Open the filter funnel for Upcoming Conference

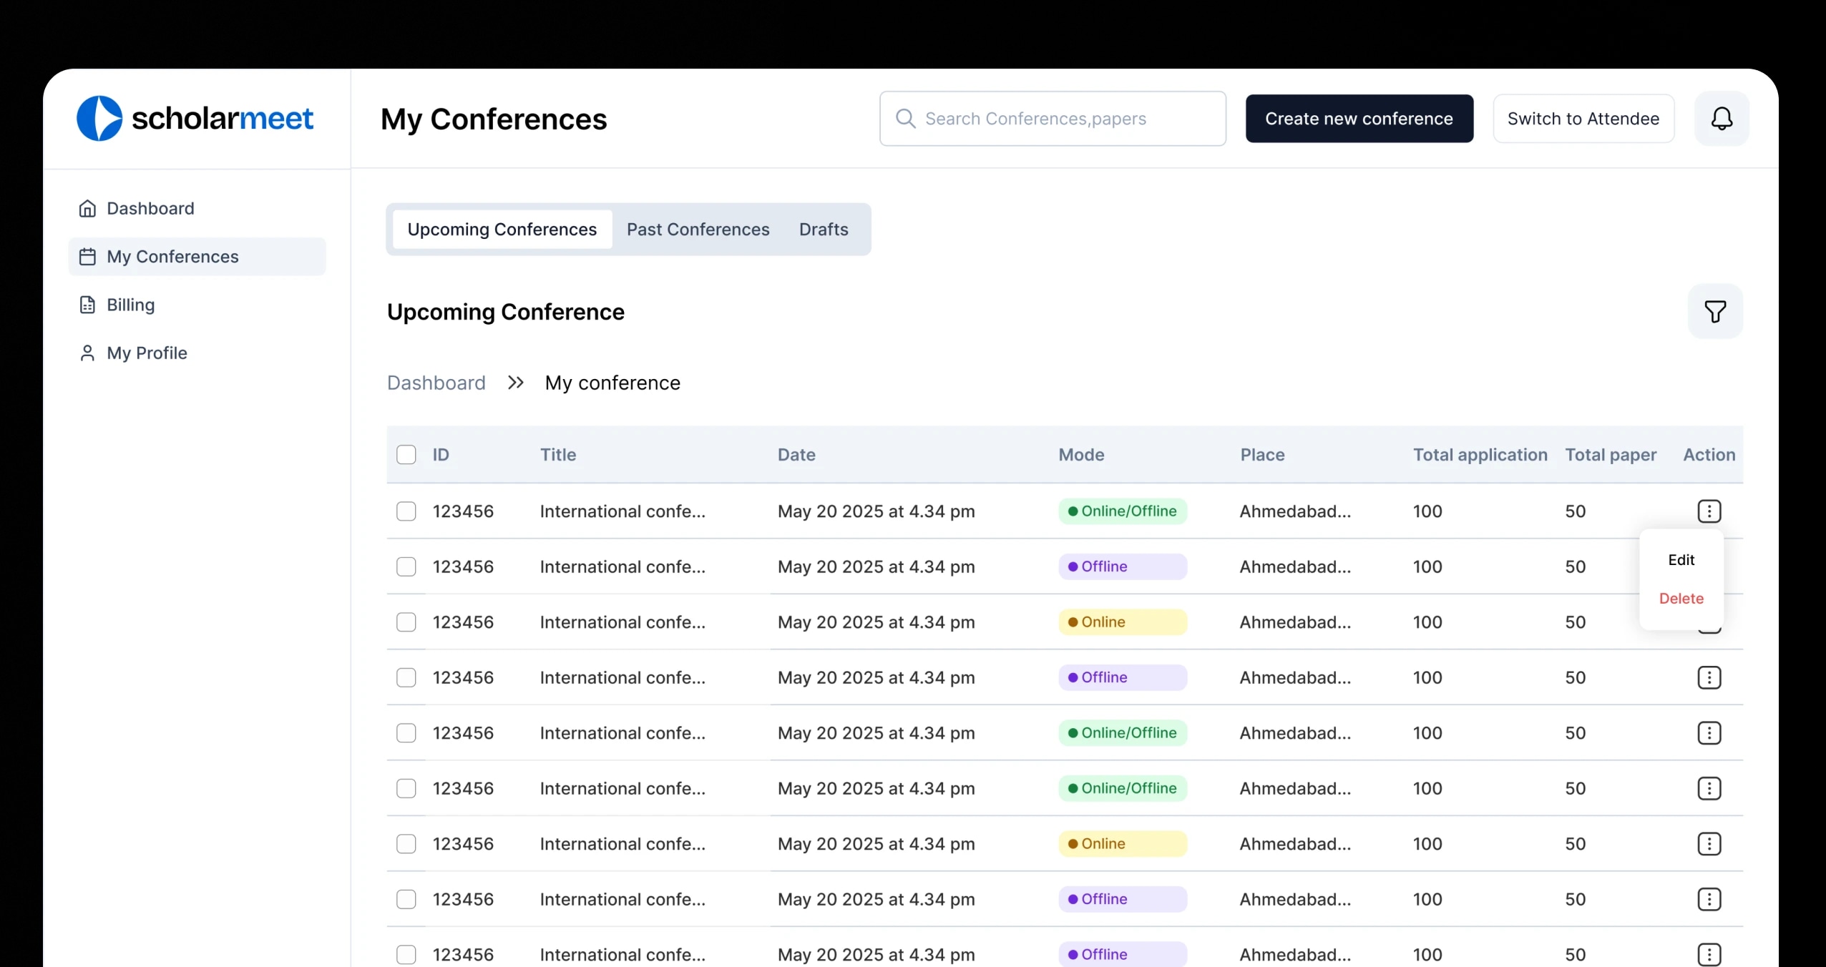coord(1715,312)
